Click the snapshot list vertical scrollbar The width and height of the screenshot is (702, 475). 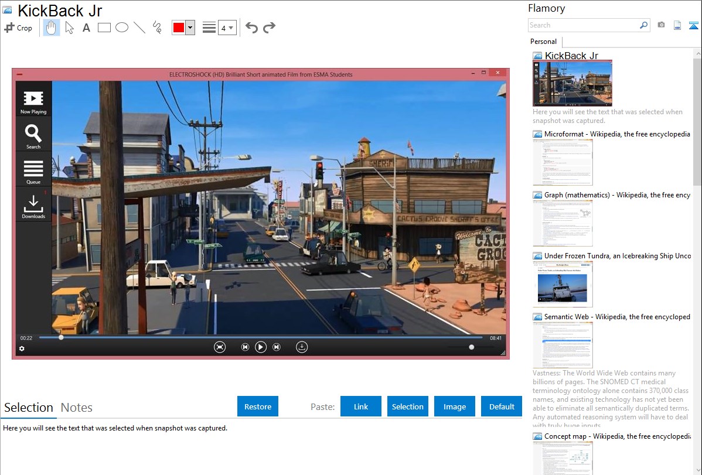coord(697,121)
